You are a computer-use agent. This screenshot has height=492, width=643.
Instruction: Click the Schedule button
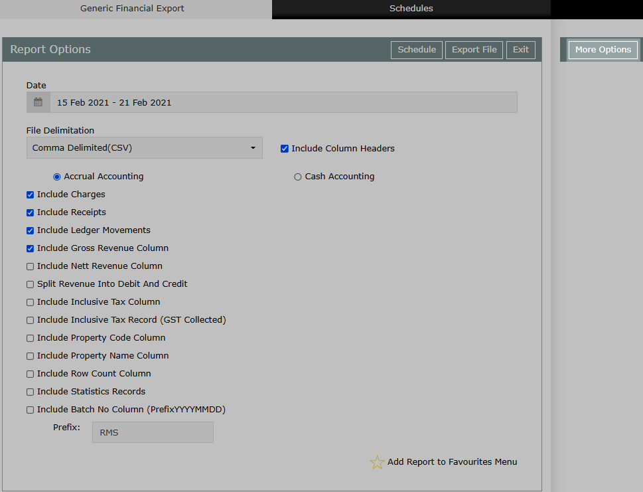point(417,50)
